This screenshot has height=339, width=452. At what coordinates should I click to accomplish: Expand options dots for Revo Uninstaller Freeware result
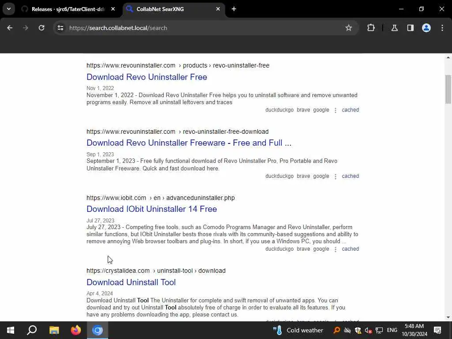[x=335, y=177]
